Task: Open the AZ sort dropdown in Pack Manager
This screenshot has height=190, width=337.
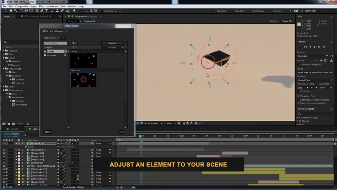Action: point(74,47)
